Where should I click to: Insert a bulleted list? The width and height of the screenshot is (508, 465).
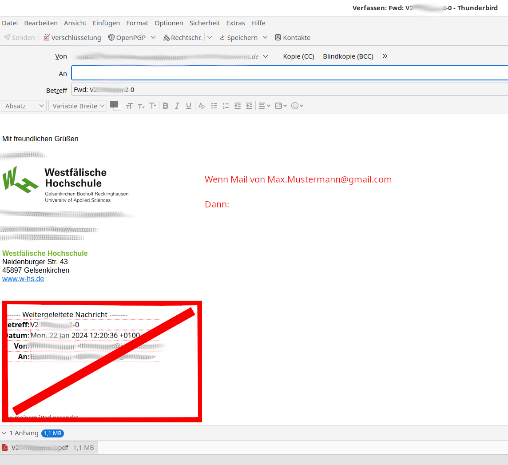(214, 106)
